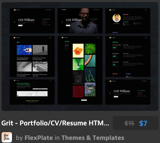Select the green succulent portfolio image
The image size is (160, 143).
point(90,48)
